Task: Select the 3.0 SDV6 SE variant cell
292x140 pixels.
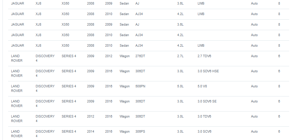Action: click(207, 101)
